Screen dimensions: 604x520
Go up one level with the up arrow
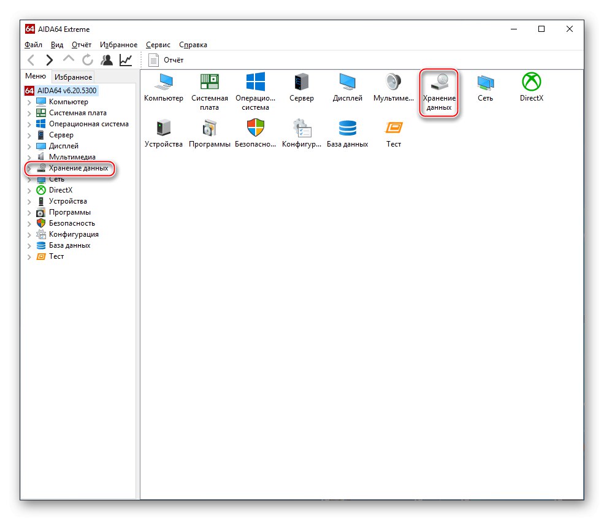click(69, 59)
